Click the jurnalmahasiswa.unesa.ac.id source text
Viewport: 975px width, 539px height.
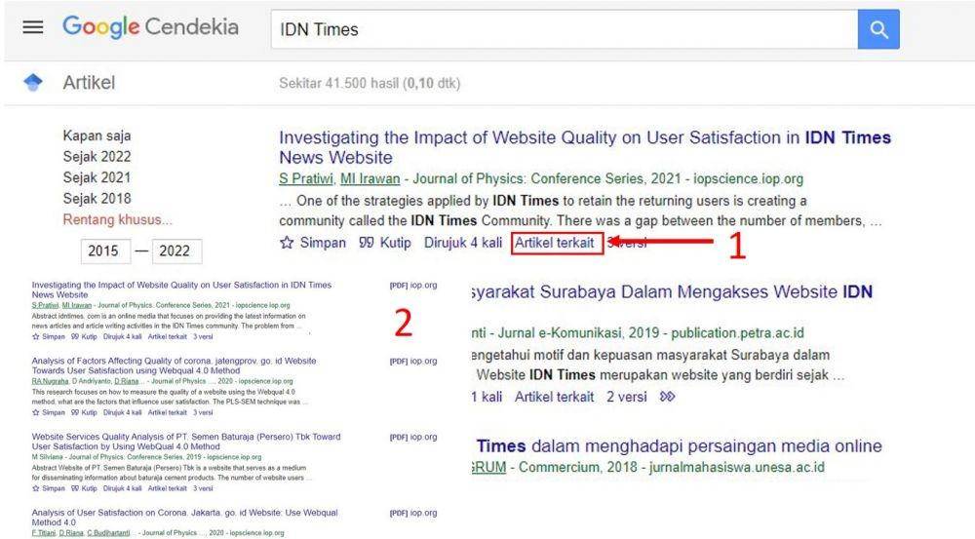(x=737, y=468)
